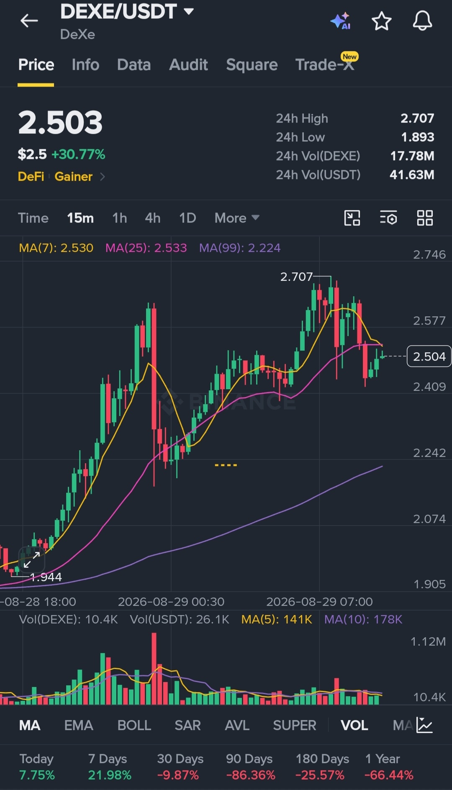The height and width of the screenshot is (790, 452).
Task: Expand the More timeframes dropdown
Action: pyautogui.click(x=237, y=218)
